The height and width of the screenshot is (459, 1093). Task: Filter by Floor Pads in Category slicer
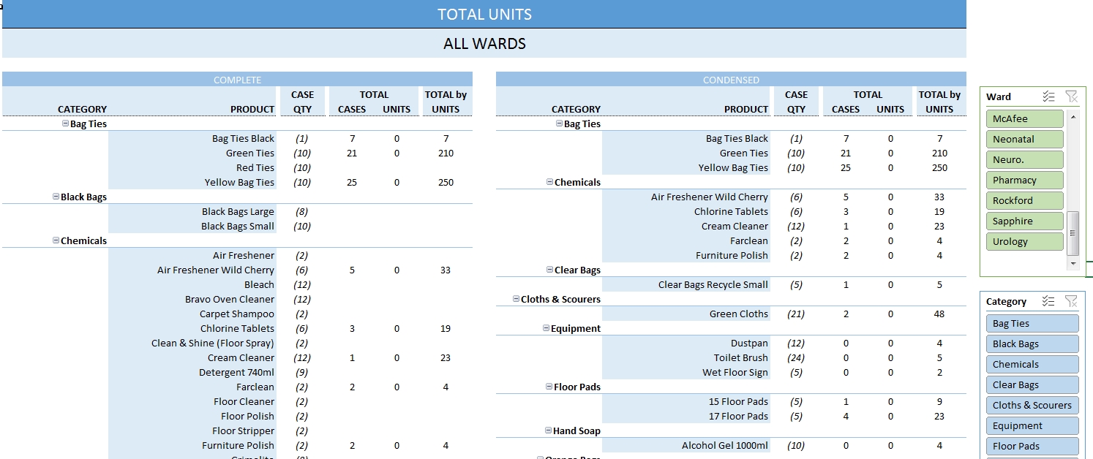coord(1032,446)
